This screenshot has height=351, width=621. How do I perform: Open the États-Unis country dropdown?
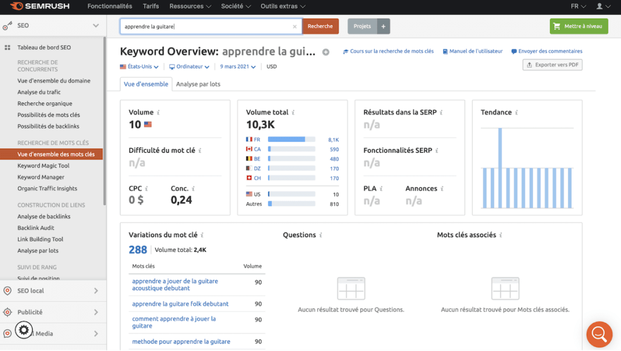point(139,67)
